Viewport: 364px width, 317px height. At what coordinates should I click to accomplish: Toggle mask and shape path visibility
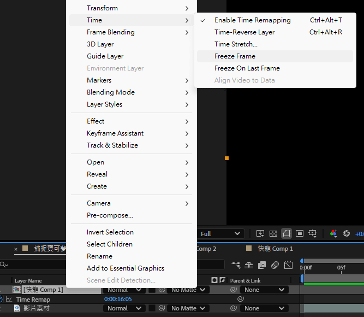(x=287, y=233)
